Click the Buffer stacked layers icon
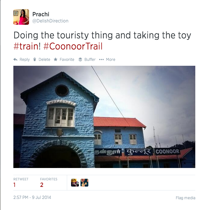Screen dimensions: 208x210 pos(80,60)
